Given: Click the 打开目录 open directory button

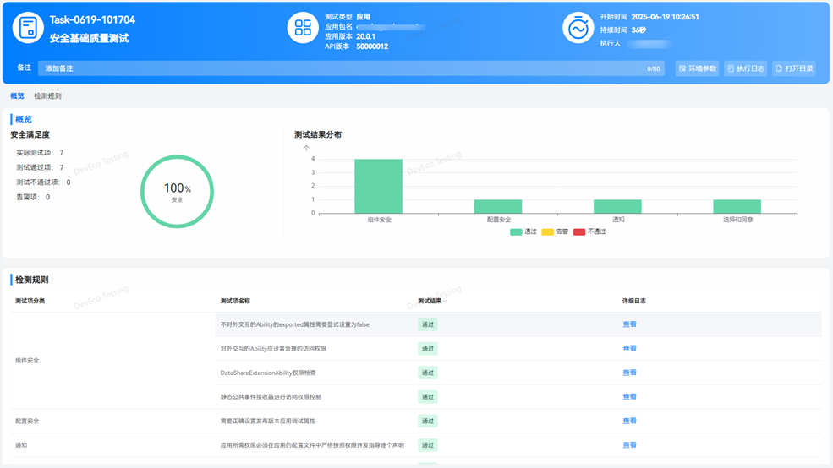Looking at the screenshot, I should [x=794, y=68].
